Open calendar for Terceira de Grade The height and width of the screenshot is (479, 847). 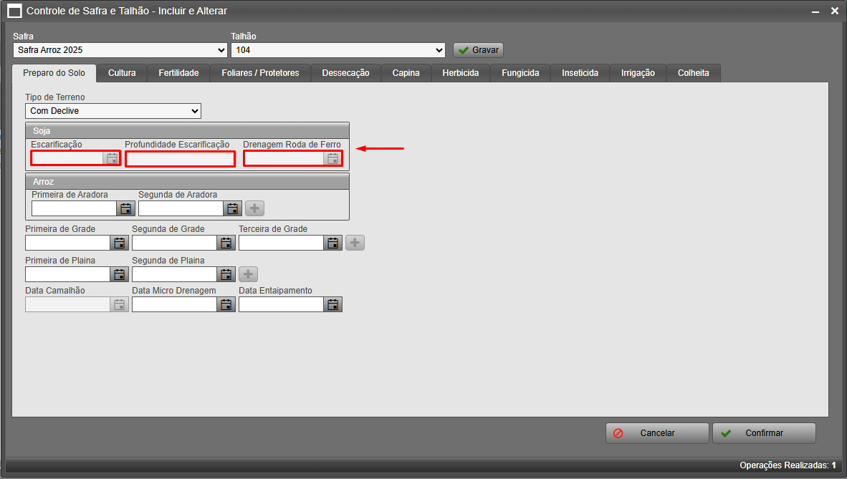(332, 243)
